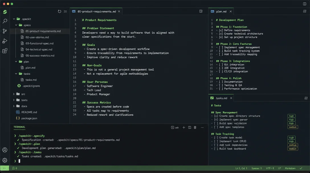Split the terminal panel
Screen dimensions: 310x173
click(x=189, y=127)
